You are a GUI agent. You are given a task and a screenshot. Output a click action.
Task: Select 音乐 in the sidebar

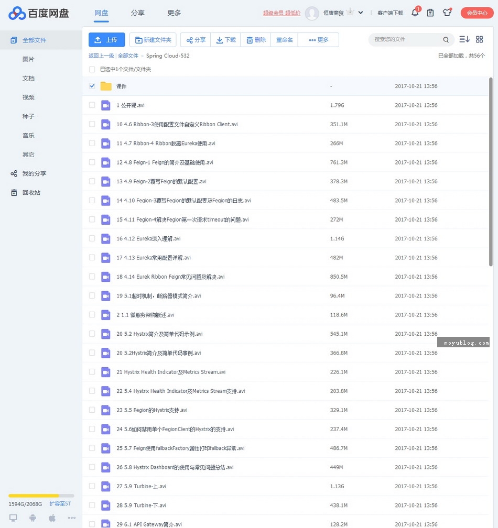tap(28, 135)
